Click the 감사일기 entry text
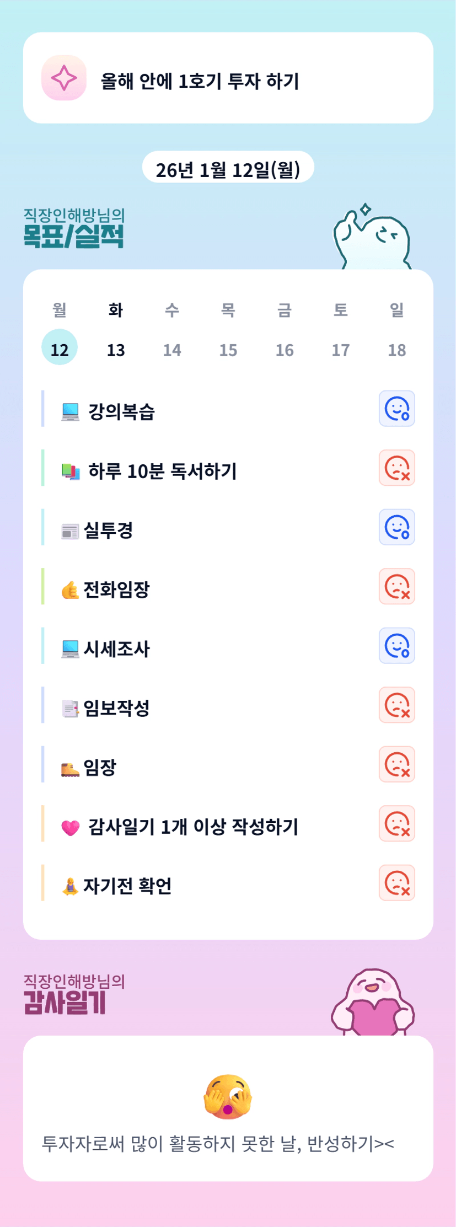This screenshot has height=1227, width=456. (x=218, y=1144)
